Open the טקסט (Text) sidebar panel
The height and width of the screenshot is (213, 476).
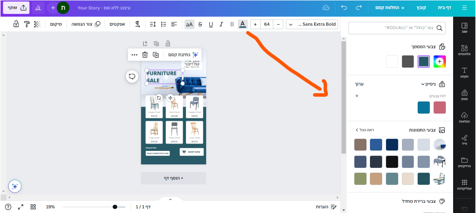[464, 73]
